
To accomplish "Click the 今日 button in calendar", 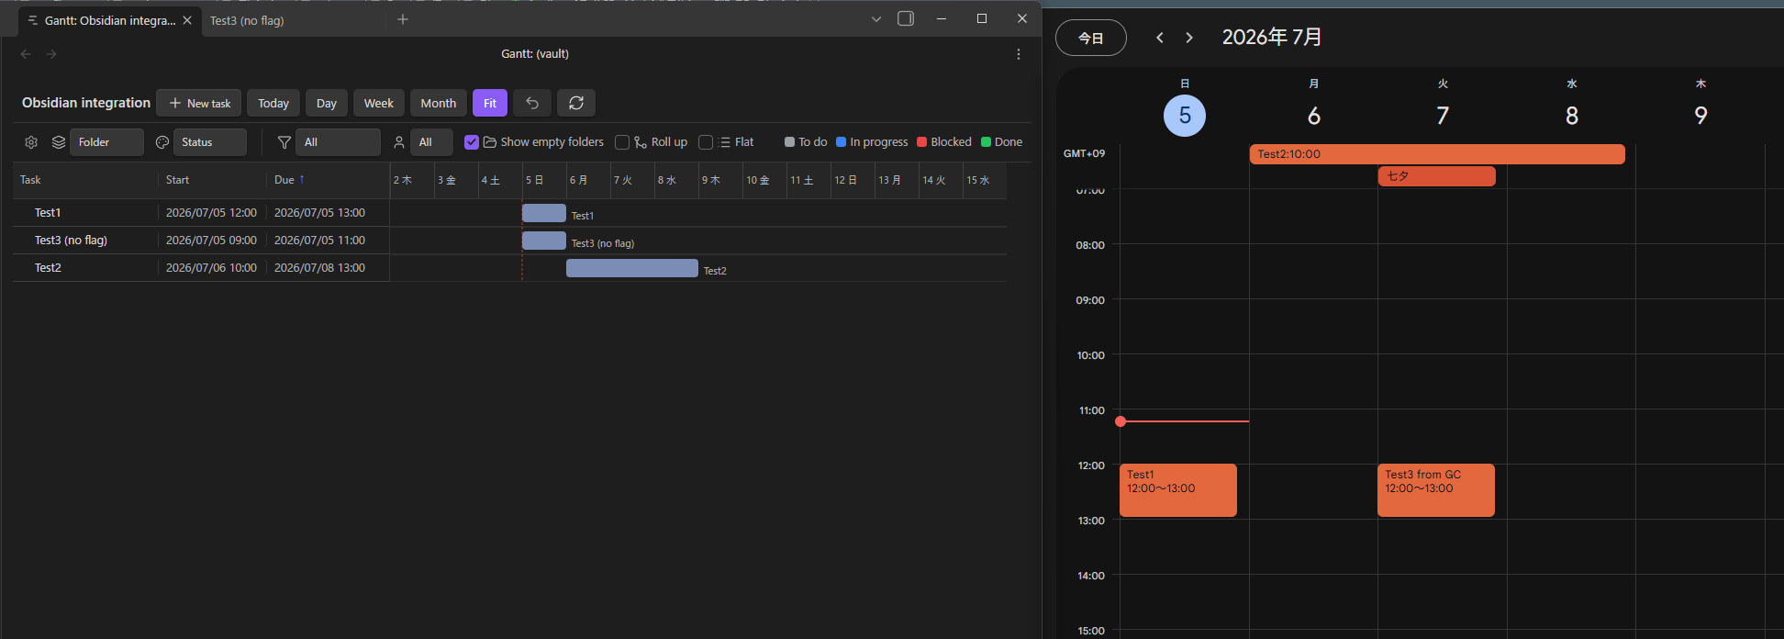I will (x=1091, y=38).
